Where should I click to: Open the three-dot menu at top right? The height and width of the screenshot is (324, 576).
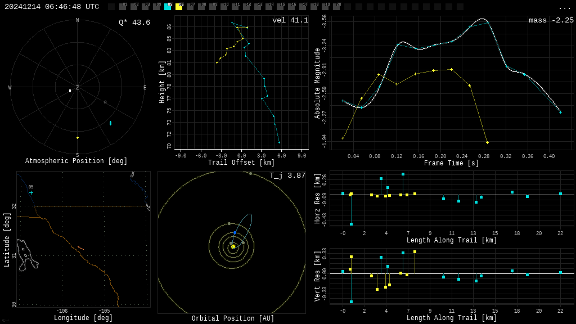564,7
